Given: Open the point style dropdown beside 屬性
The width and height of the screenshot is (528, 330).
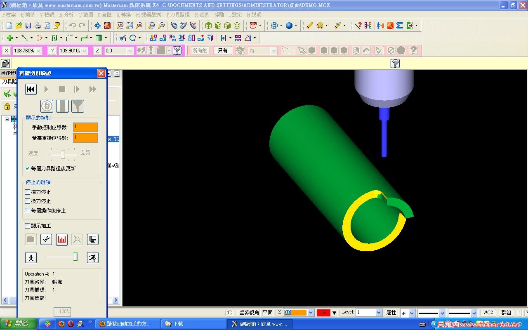Looking at the screenshot, I should (412, 313).
